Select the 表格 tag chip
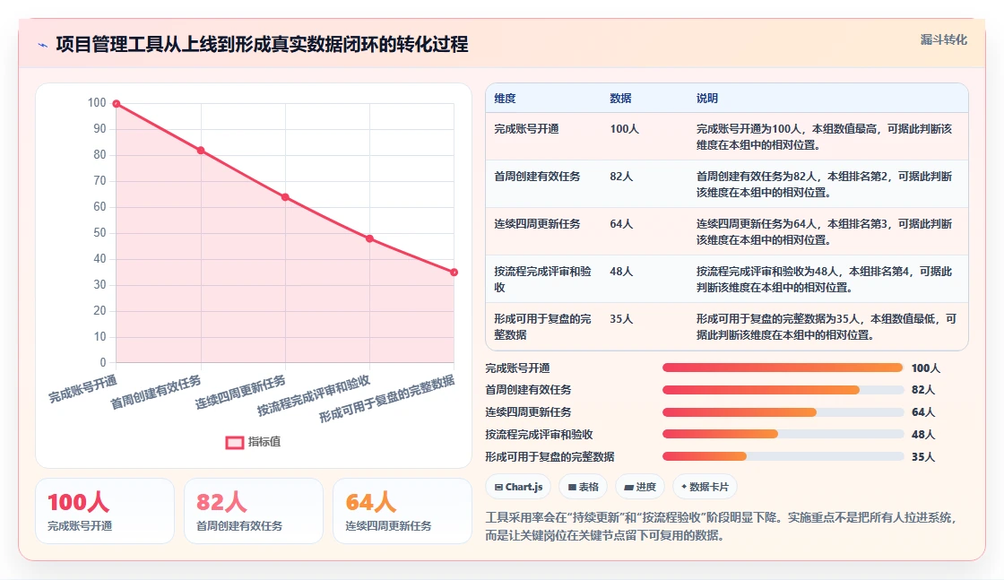The image size is (1004, 580). [583, 487]
